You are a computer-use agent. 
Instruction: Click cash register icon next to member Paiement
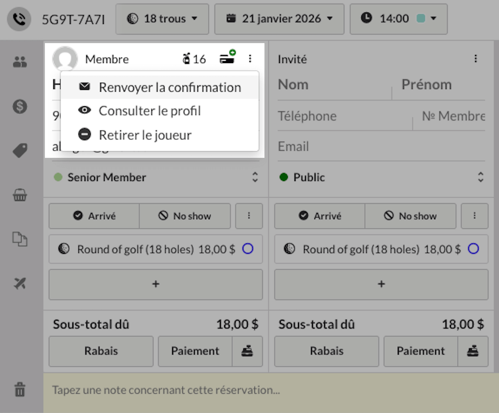click(x=247, y=351)
